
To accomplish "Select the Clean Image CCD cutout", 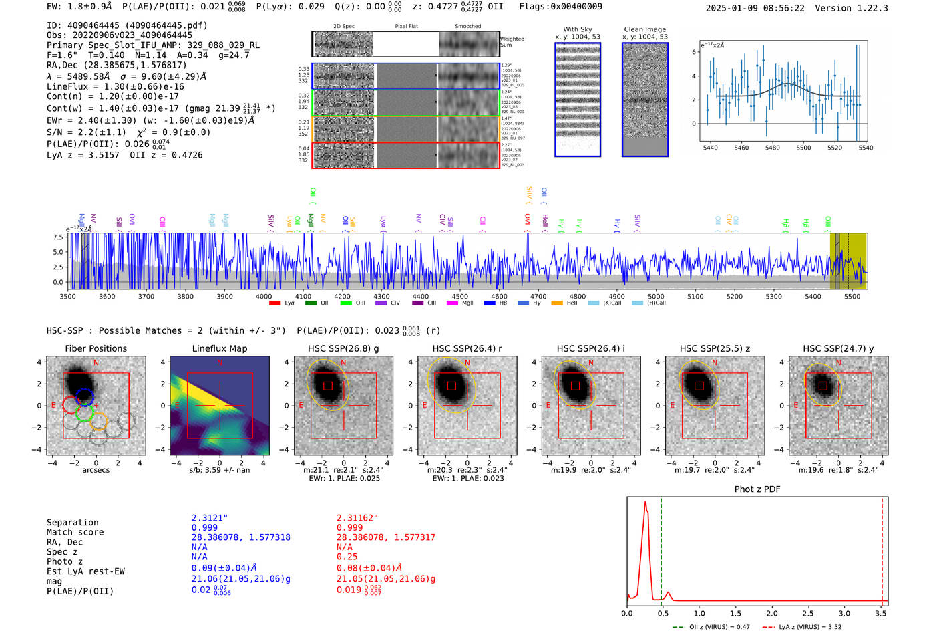I will (x=645, y=100).
